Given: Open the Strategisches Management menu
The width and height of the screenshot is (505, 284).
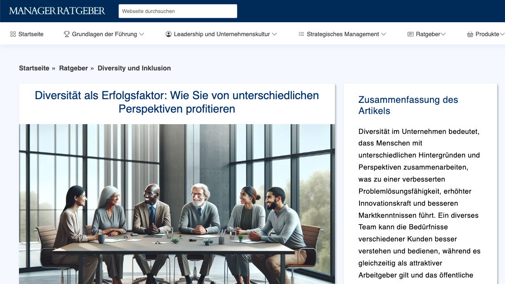Looking at the screenshot, I should coord(343,34).
